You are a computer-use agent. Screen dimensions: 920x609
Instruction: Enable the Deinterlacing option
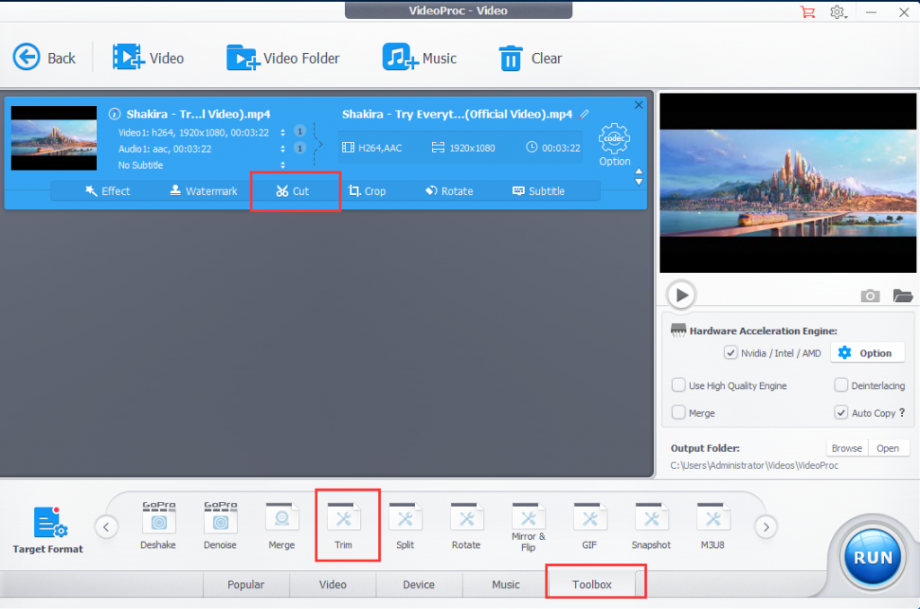point(841,384)
